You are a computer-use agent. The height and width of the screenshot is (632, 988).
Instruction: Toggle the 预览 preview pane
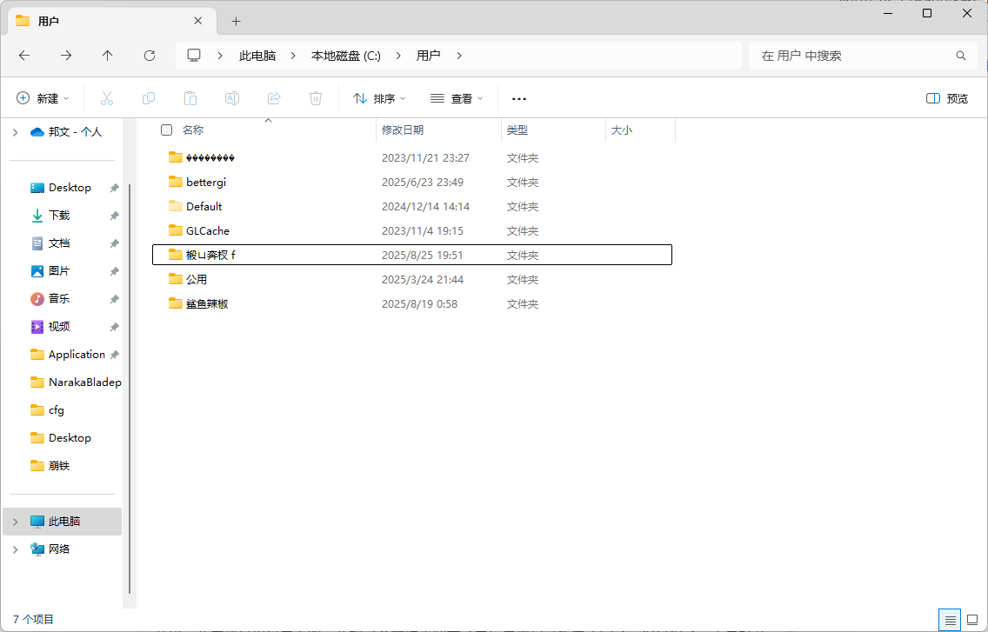coord(946,98)
